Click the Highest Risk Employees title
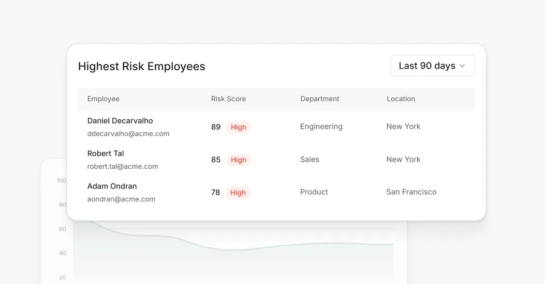 pyautogui.click(x=141, y=66)
